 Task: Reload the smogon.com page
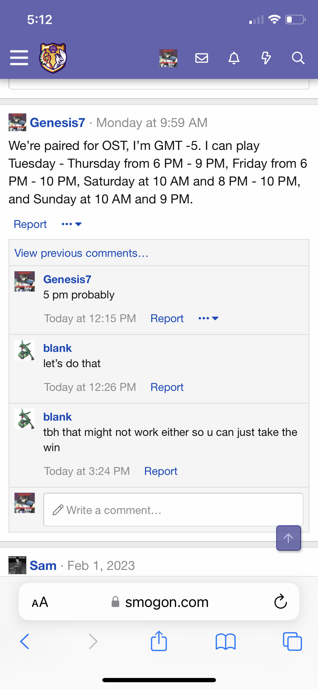point(280,601)
